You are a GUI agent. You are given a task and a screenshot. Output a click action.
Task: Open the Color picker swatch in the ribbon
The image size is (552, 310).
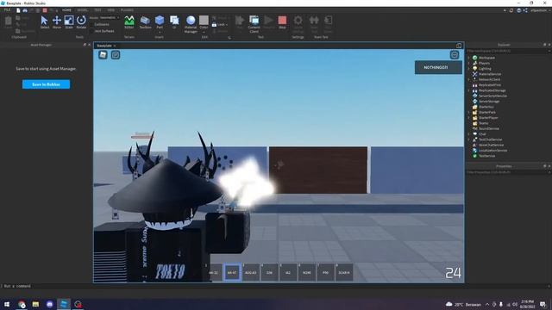pos(204,20)
